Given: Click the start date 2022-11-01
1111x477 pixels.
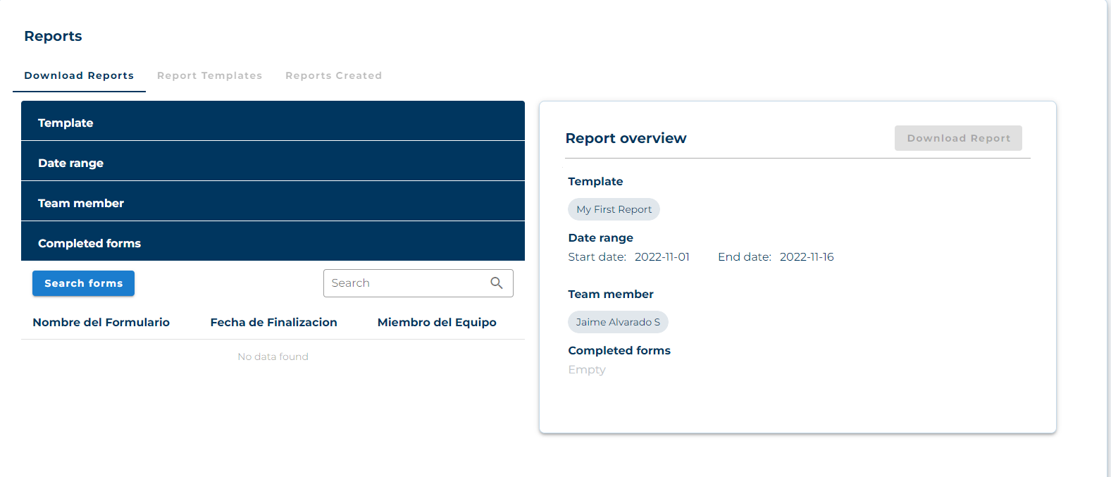Looking at the screenshot, I should coord(662,257).
